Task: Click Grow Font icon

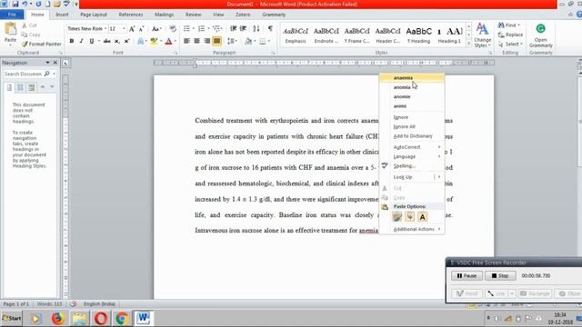Action: point(132,28)
